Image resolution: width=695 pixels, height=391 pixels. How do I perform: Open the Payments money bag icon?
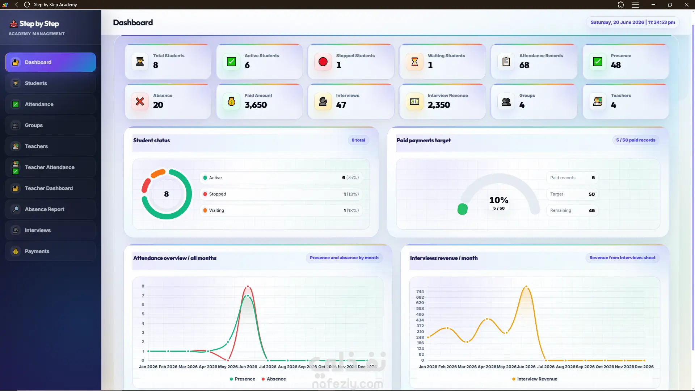click(x=16, y=251)
